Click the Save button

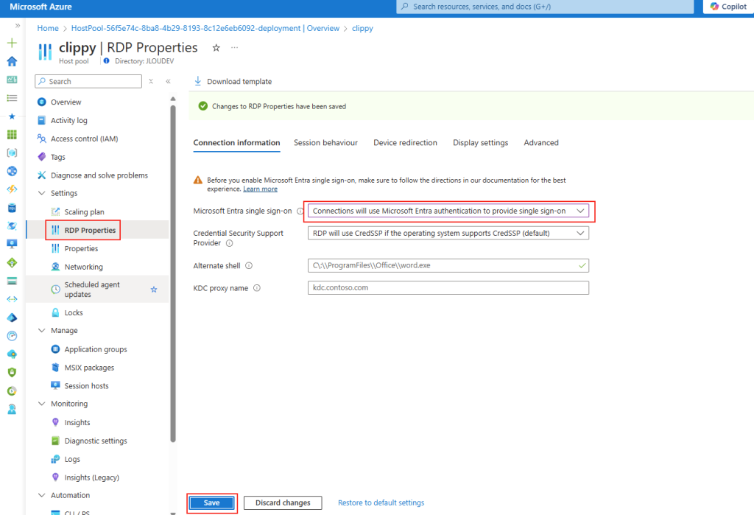pos(211,502)
